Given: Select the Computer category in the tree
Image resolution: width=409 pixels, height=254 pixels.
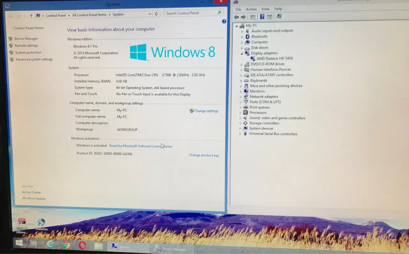Looking at the screenshot, I should [260, 42].
